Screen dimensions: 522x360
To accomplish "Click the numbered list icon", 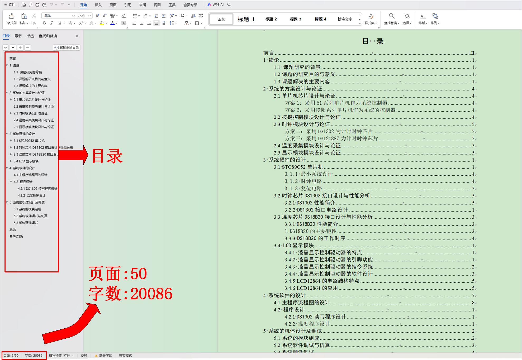I will pos(145,16).
